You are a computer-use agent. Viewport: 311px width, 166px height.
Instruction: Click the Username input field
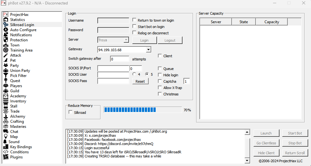pyautogui.click(x=113, y=21)
